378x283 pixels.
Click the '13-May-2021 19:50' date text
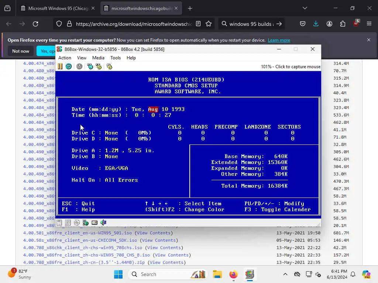[x=298, y=233]
